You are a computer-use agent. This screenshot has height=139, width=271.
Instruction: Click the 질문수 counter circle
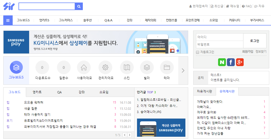64,68
